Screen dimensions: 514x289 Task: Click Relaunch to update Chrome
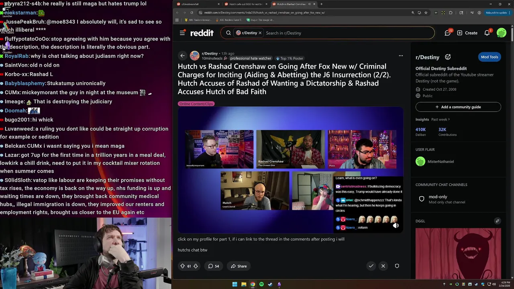click(498, 12)
